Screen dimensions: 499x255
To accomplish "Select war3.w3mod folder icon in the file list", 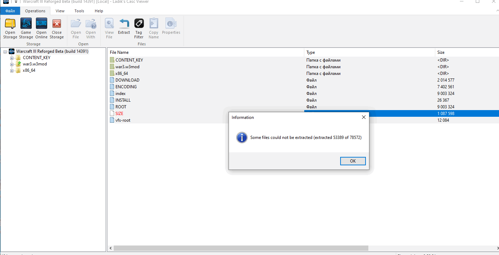I will (112, 66).
